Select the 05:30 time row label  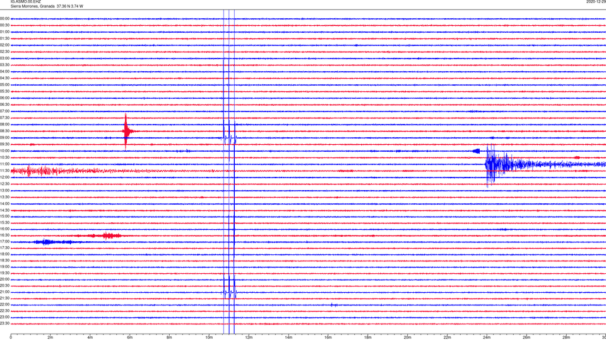point(5,91)
